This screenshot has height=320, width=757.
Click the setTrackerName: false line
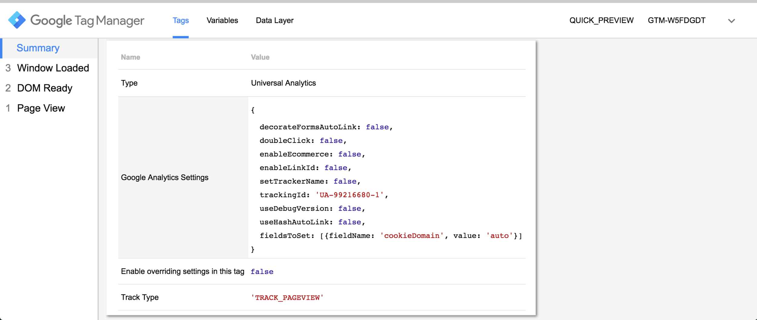[310, 181]
